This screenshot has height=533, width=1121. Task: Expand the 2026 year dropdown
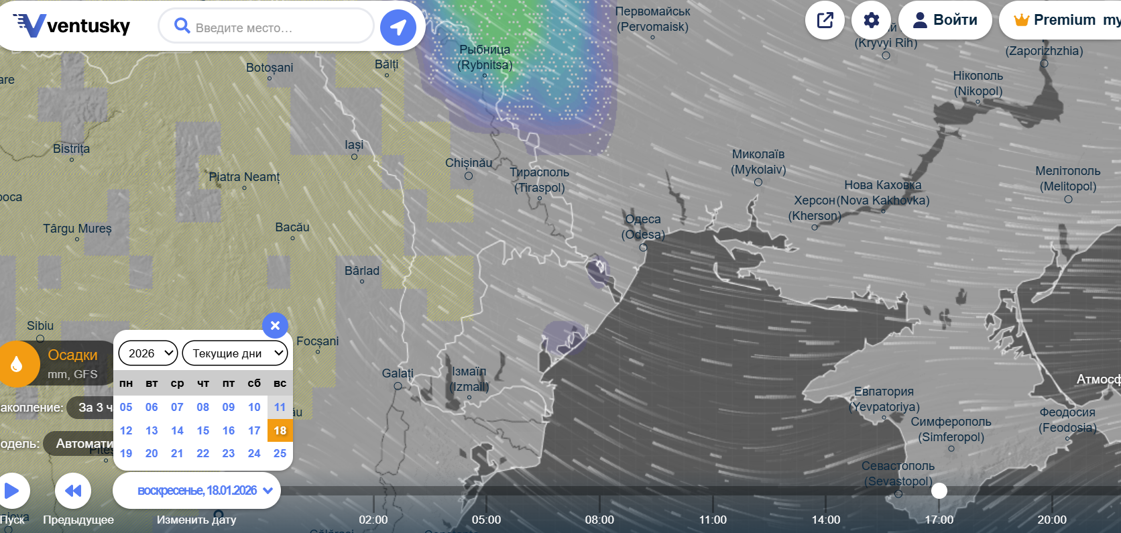[x=148, y=353]
